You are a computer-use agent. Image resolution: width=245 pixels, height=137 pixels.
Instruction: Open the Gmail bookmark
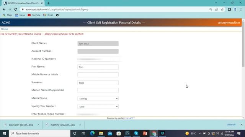[48, 15]
